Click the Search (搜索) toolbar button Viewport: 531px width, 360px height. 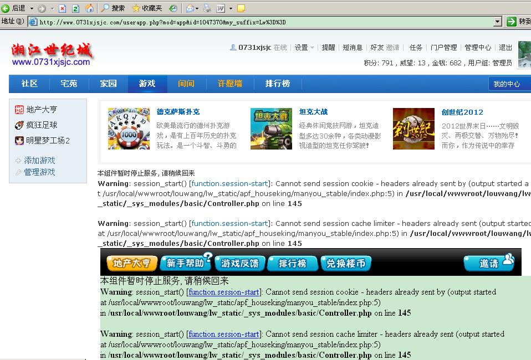tap(114, 8)
